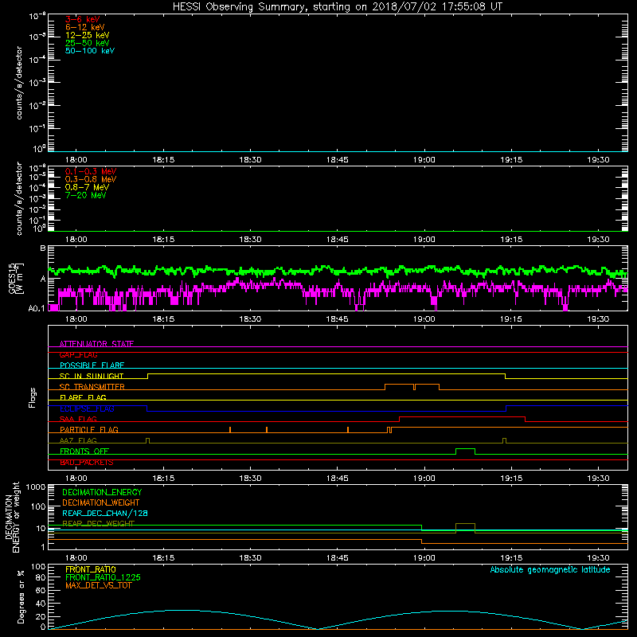Image resolution: width=637 pixels, height=637 pixels.
Task: Select the 3-6 keV legend label
Action: (83, 19)
